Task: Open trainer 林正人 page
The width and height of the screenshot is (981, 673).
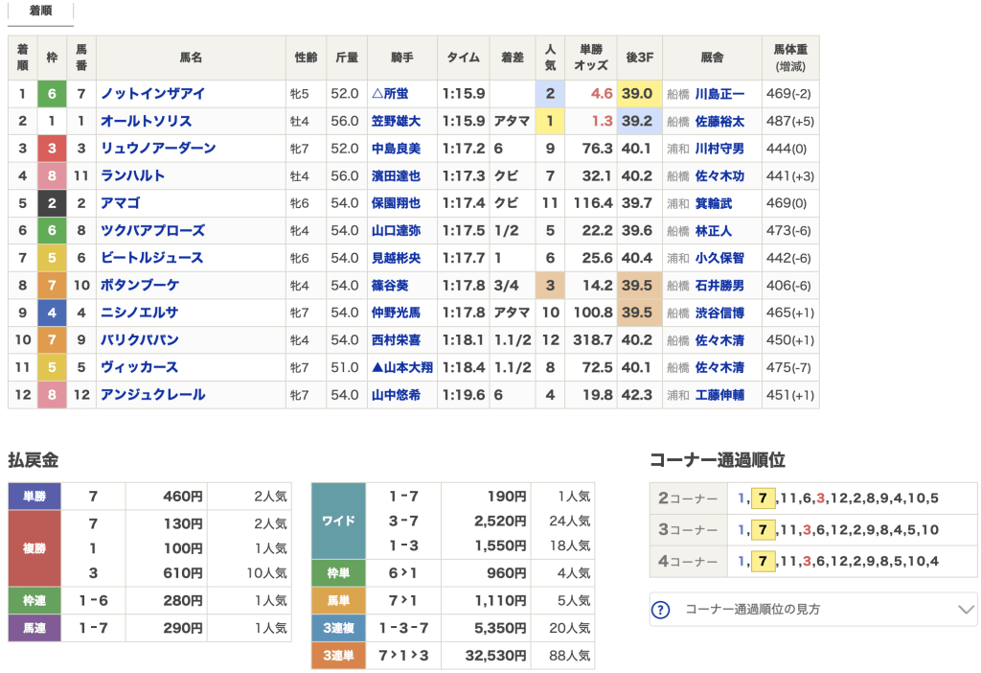Action: click(713, 230)
